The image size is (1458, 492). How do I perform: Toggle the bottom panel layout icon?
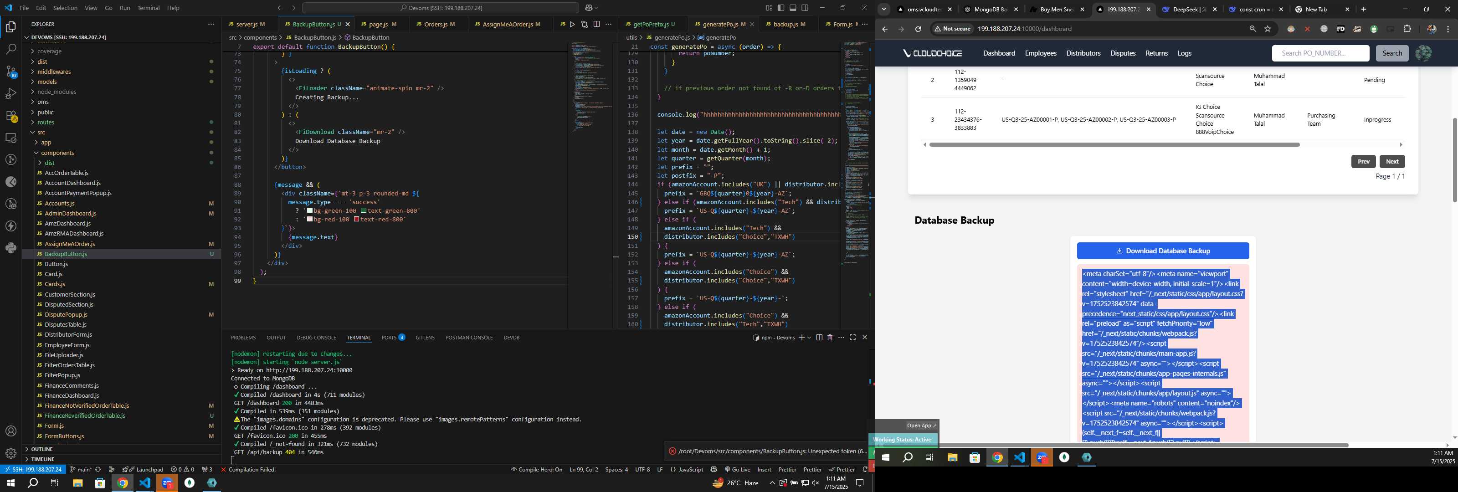click(x=793, y=8)
